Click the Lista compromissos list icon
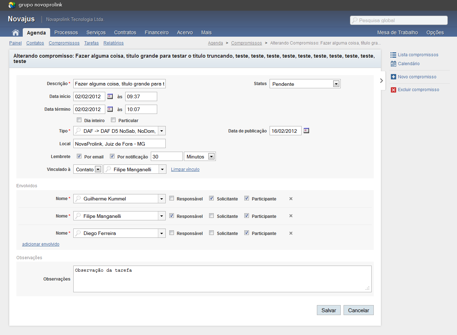 click(393, 55)
